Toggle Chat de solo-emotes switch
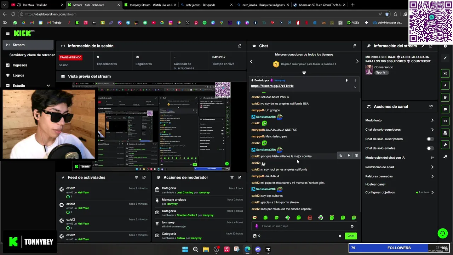 click(430, 148)
